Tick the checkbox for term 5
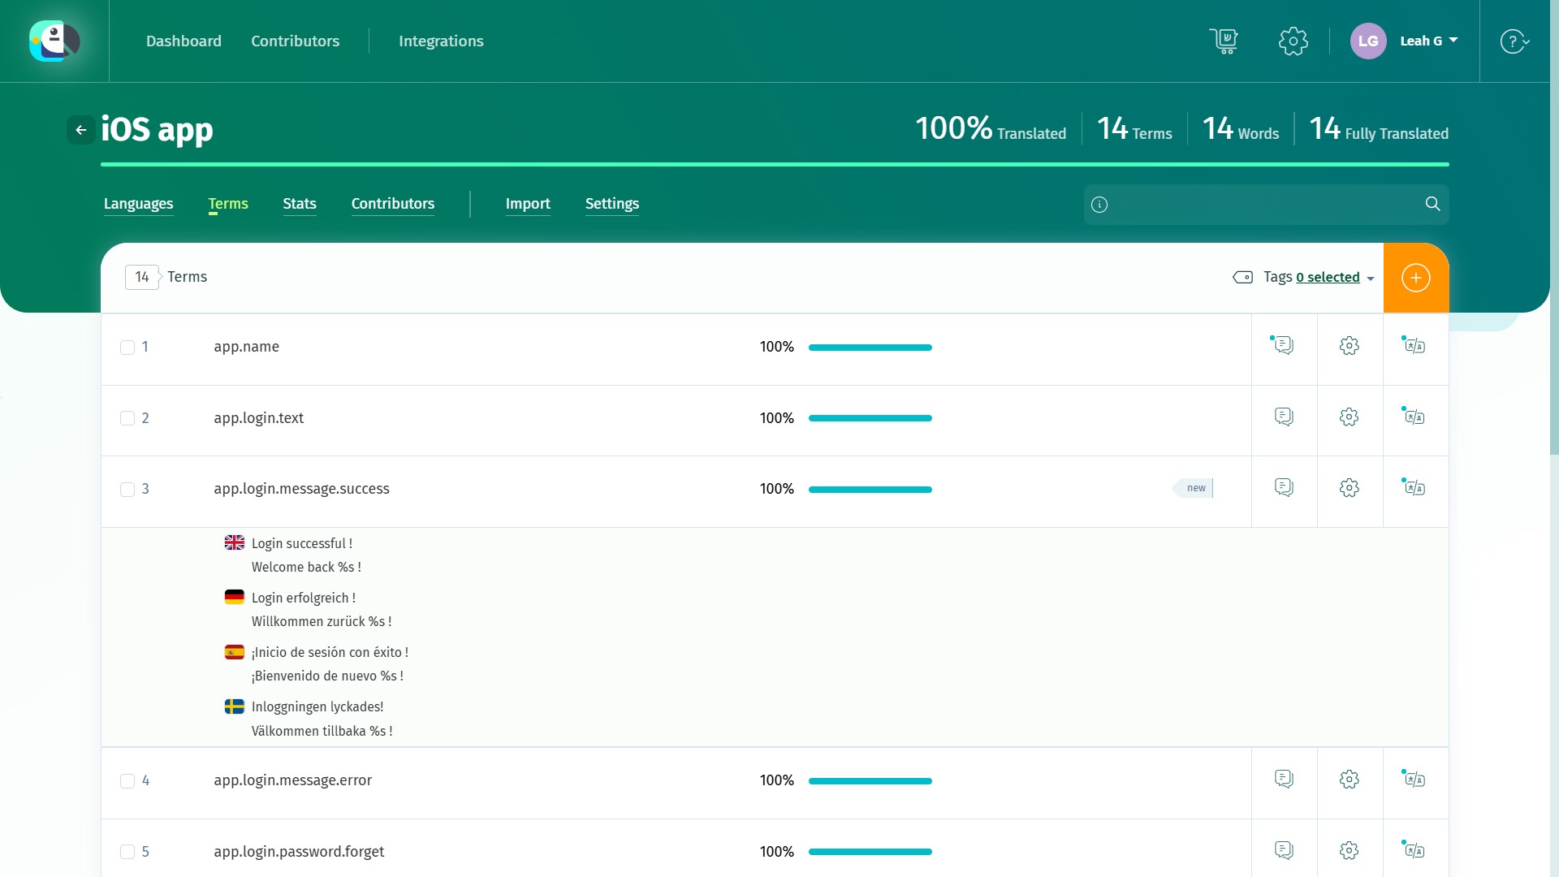The width and height of the screenshot is (1559, 877). pos(127,852)
